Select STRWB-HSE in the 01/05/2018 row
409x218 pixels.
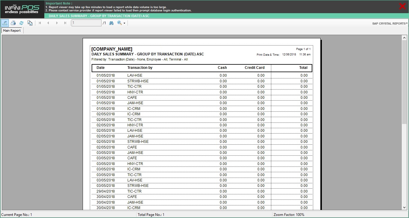[x=138, y=81]
